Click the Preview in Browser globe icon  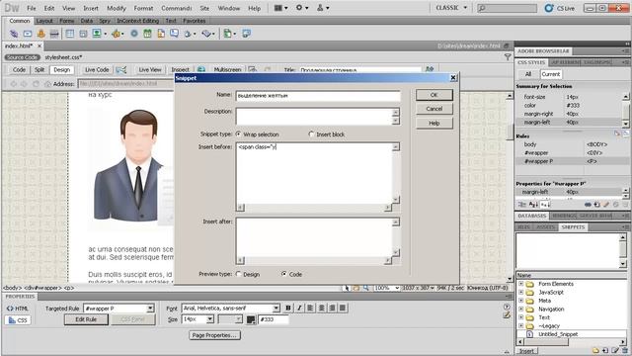pyautogui.click(x=201, y=70)
